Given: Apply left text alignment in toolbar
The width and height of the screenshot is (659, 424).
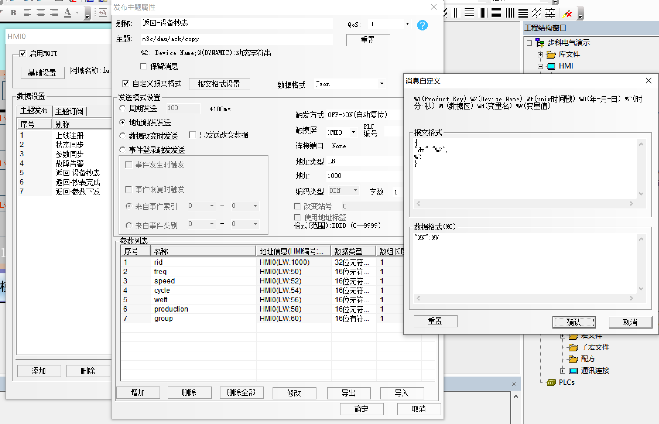Looking at the screenshot, I should pyautogui.click(x=27, y=13).
